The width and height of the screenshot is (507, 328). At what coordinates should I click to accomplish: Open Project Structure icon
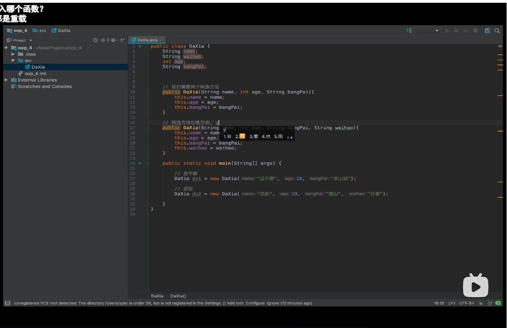click(487, 30)
